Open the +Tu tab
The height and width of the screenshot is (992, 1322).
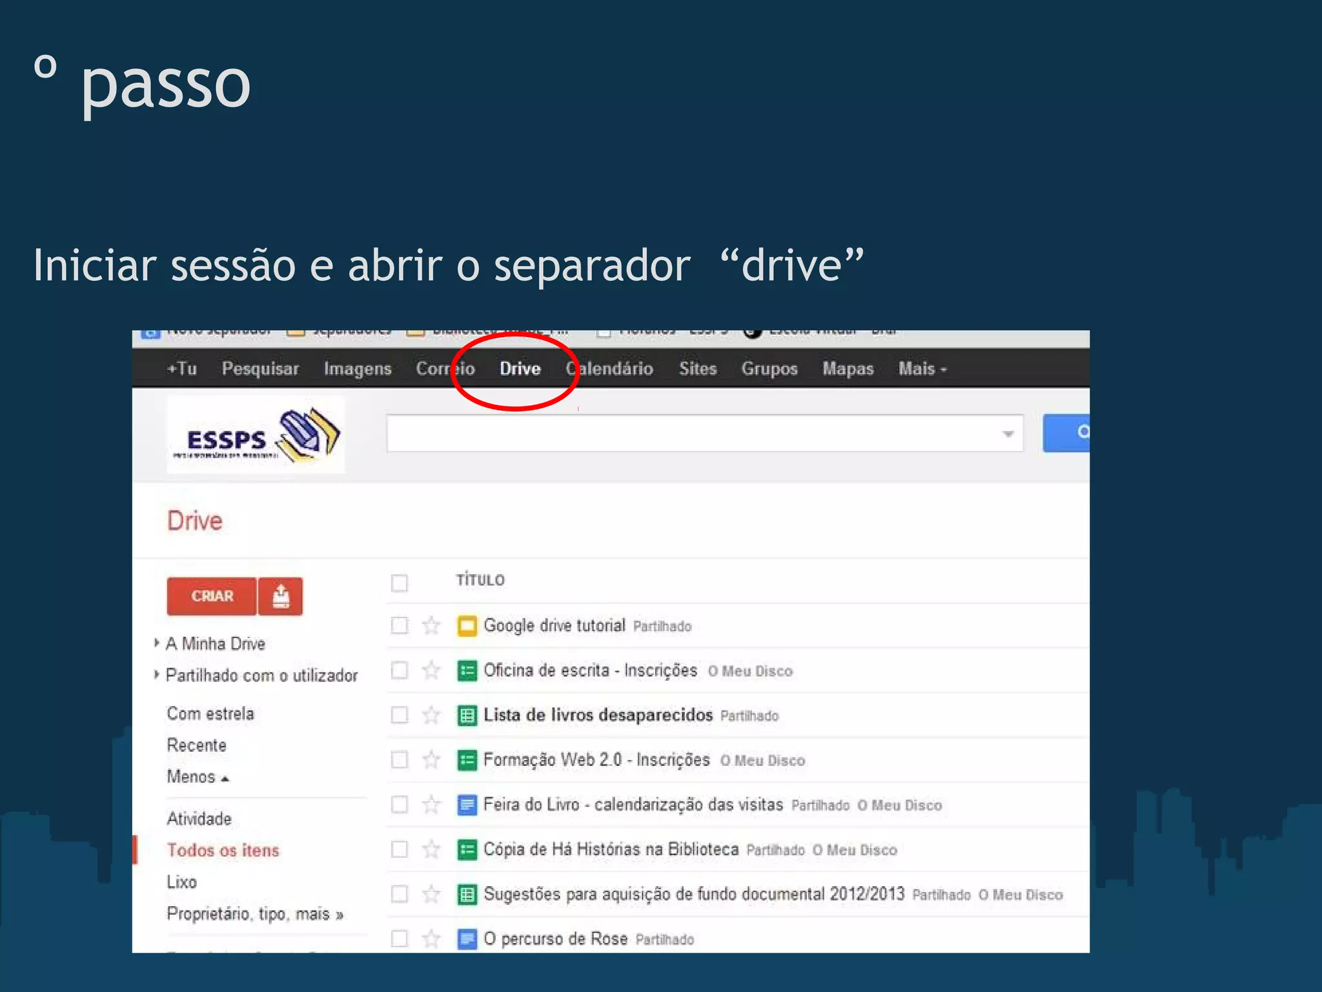point(182,369)
